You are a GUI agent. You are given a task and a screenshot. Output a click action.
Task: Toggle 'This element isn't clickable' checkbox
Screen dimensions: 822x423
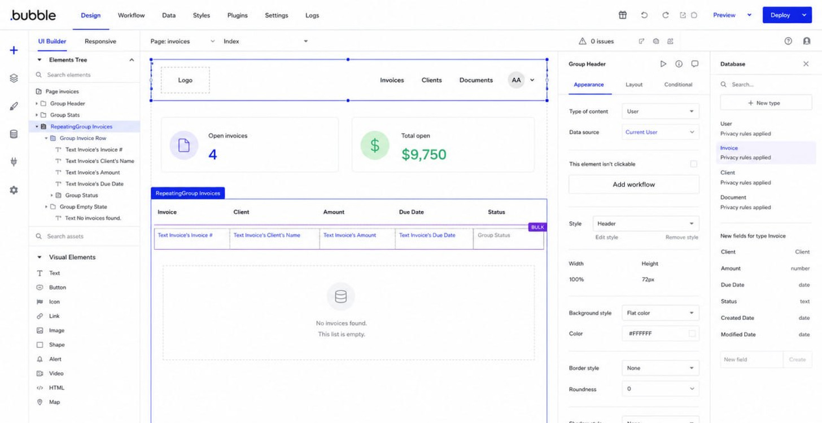click(693, 164)
